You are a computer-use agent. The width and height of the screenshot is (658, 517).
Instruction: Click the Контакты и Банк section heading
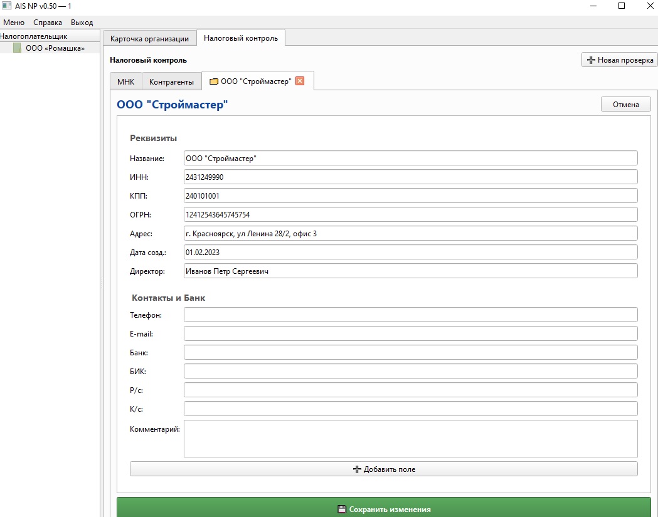(x=168, y=298)
